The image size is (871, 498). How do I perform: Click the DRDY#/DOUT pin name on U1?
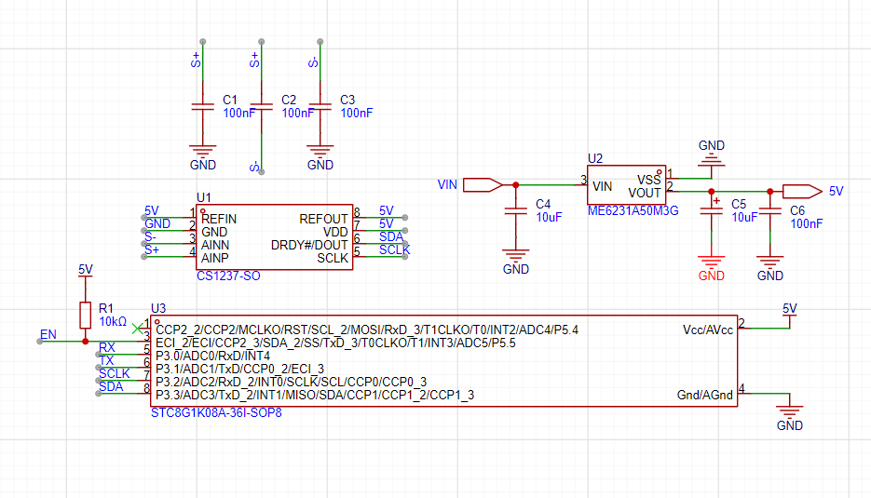309,246
